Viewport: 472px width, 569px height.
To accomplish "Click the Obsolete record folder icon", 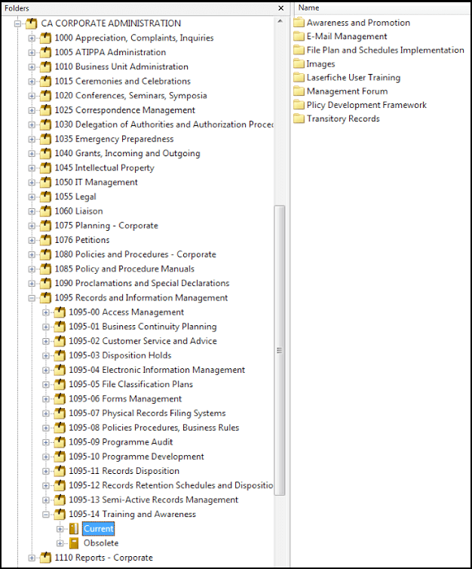I will click(74, 543).
